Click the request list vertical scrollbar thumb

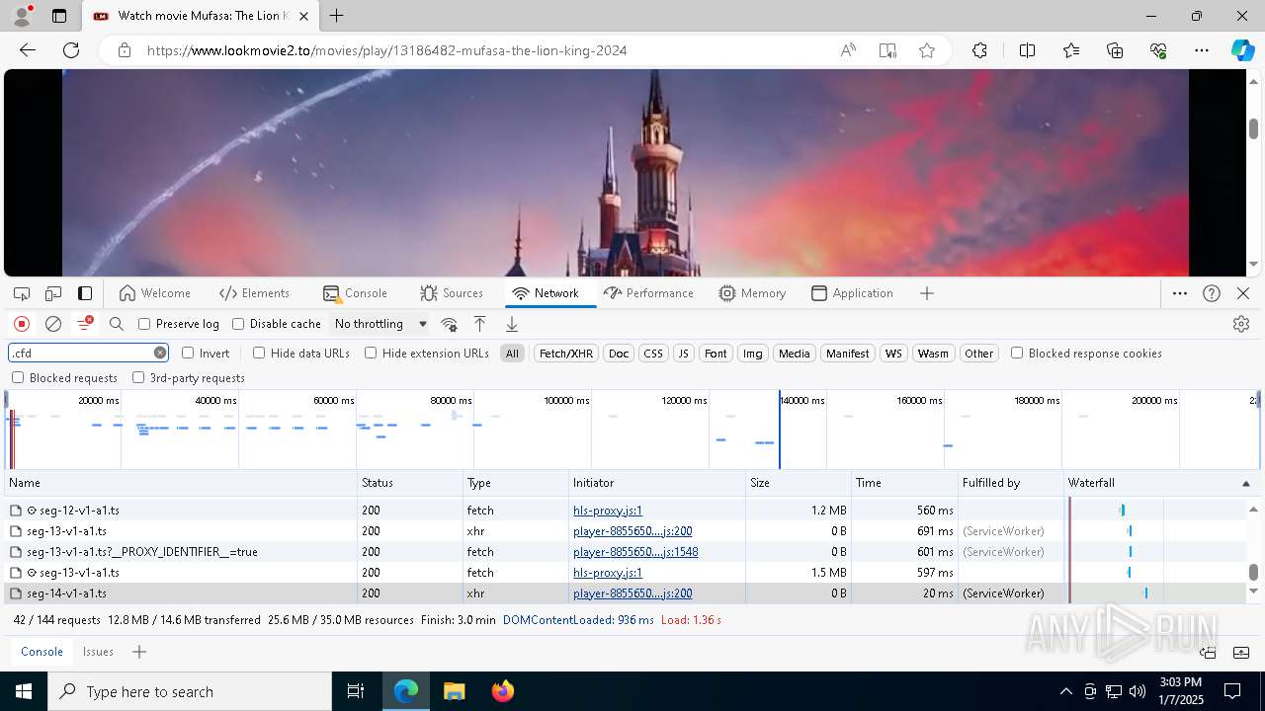click(1253, 573)
